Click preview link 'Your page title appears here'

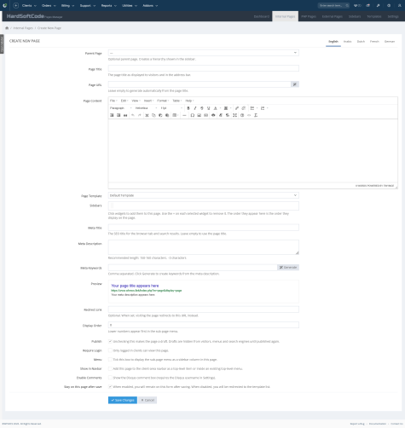(135, 286)
